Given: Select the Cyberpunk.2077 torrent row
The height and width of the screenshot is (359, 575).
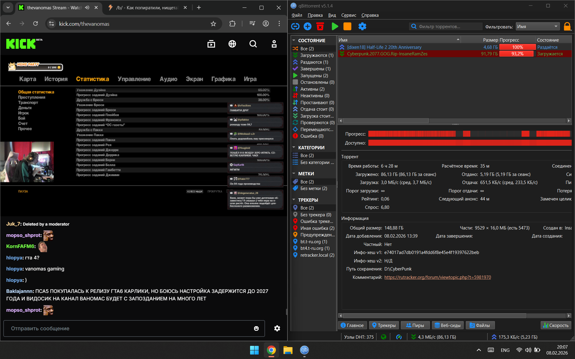Looking at the screenshot, I should pyautogui.click(x=387, y=54).
